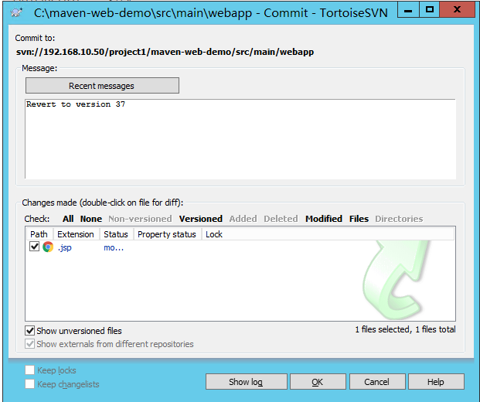The width and height of the screenshot is (480, 402).
Task: Click the Directories check filter
Action: [399, 219]
